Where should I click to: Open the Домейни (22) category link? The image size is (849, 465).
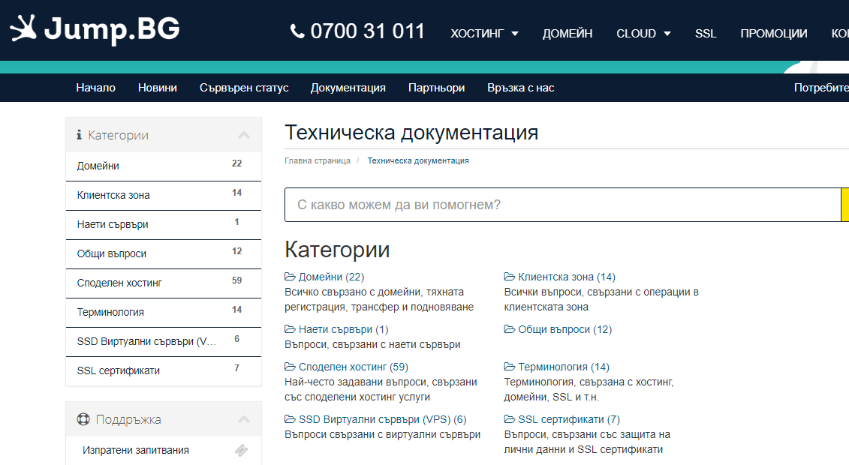331,277
